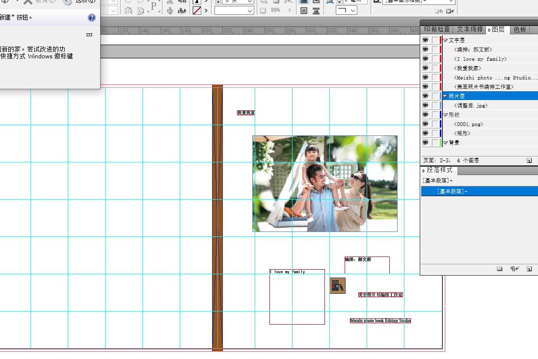Click the P rotation indicator icon
Image resolution: width=538 pixels, height=359 pixels.
click(154, 6)
